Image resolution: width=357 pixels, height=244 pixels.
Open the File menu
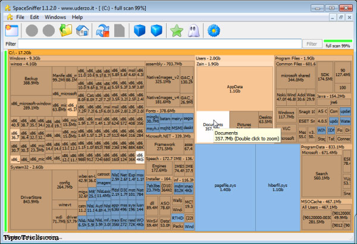[20, 17]
